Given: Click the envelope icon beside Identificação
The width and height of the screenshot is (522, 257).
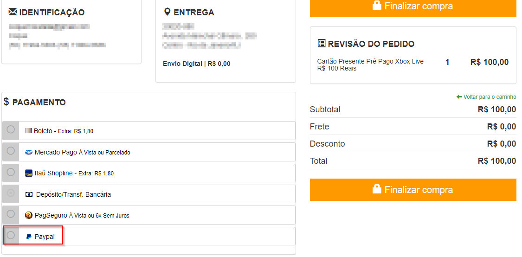Looking at the screenshot, I should (13, 12).
